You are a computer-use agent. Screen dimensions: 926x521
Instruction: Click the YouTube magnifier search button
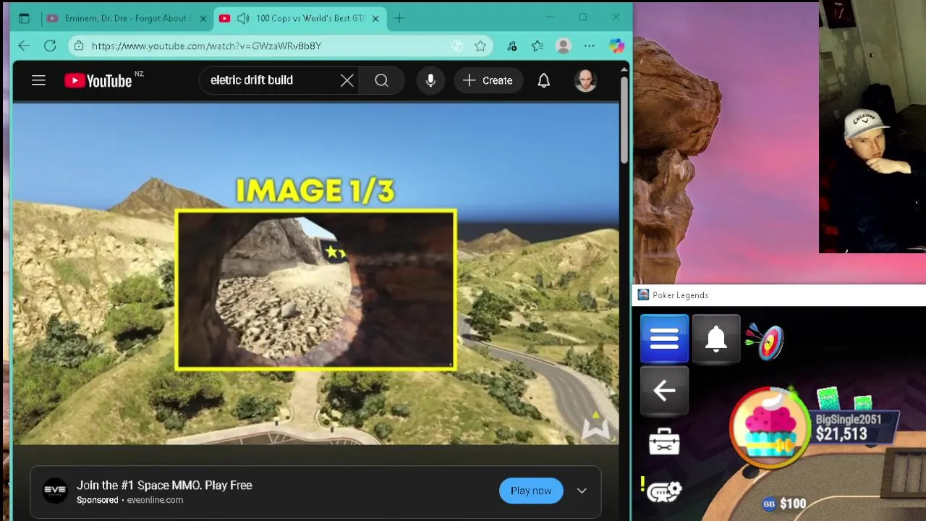click(x=381, y=80)
